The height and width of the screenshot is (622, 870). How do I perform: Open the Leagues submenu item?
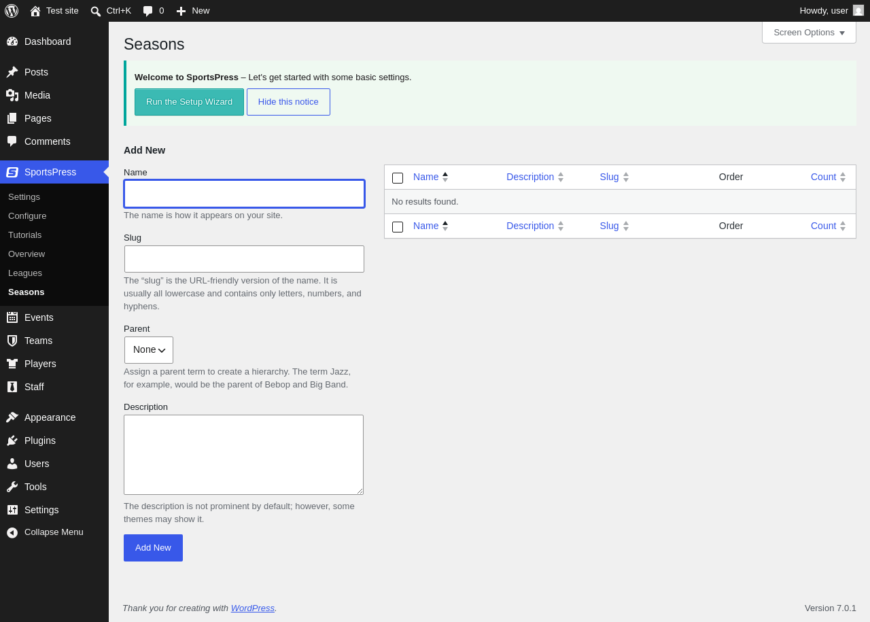tap(25, 273)
